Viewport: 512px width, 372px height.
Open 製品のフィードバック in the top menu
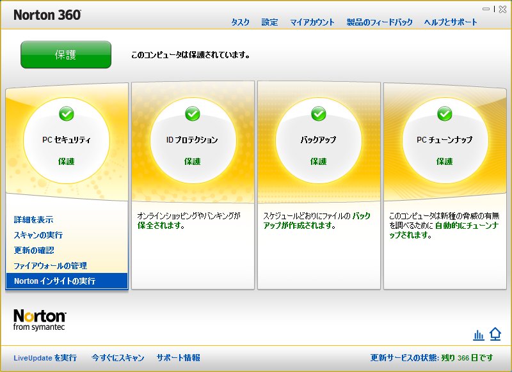pyautogui.click(x=380, y=22)
